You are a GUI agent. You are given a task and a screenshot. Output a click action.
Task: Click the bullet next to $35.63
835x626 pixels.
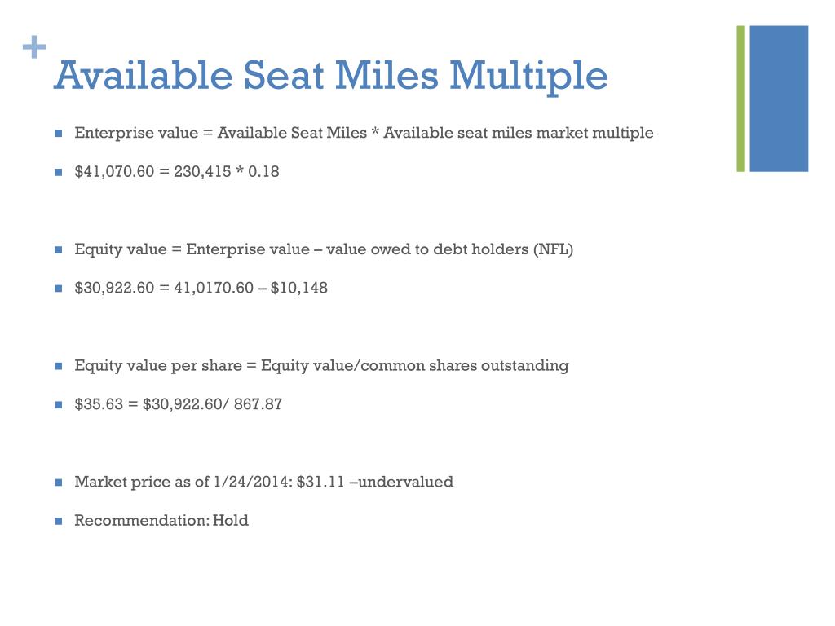point(59,405)
